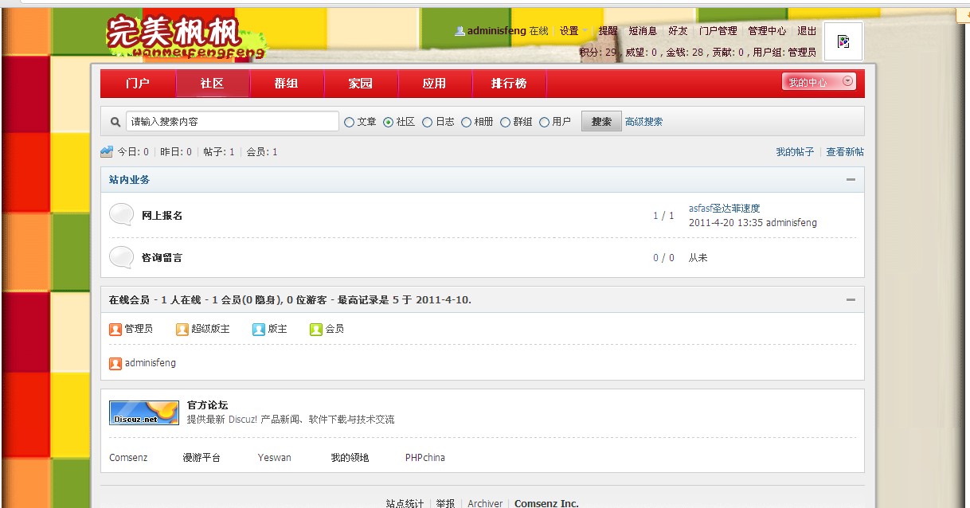
Task: Open the 排行榜 navigation tab
Action: pyautogui.click(x=509, y=84)
